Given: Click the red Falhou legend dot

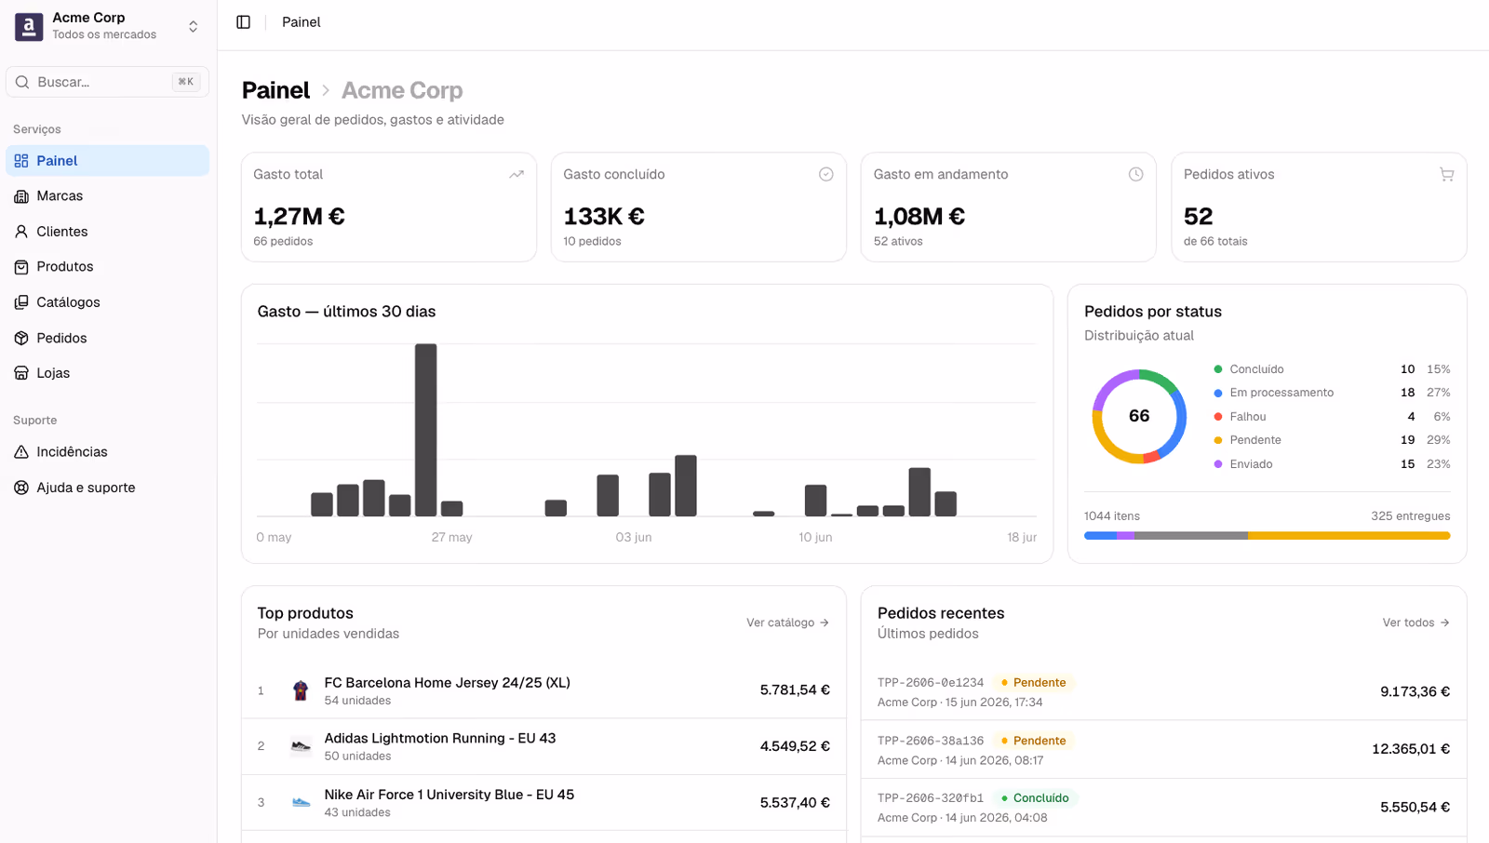Looking at the screenshot, I should pyautogui.click(x=1218, y=417).
